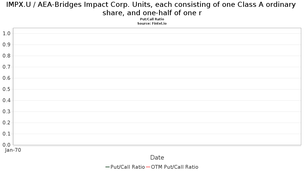This screenshot has height=171, width=304.
Task: Click the Put/Call Ratio subtitle text
Action: [152, 19]
